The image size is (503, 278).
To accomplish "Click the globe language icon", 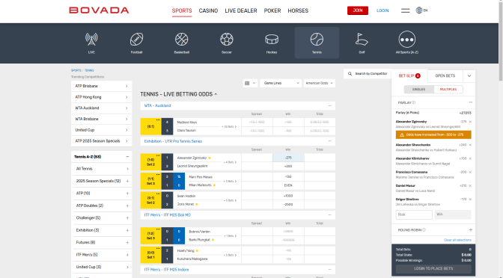I will 419,10.
